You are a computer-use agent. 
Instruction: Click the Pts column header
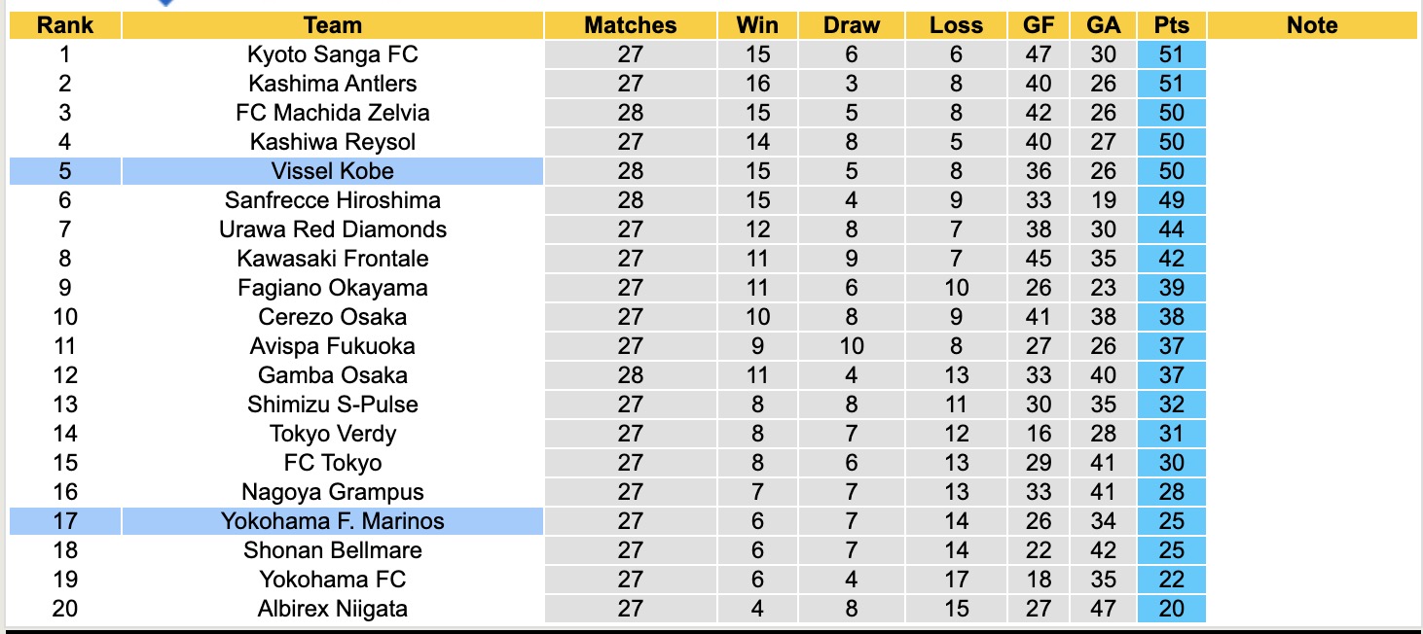(1171, 25)
